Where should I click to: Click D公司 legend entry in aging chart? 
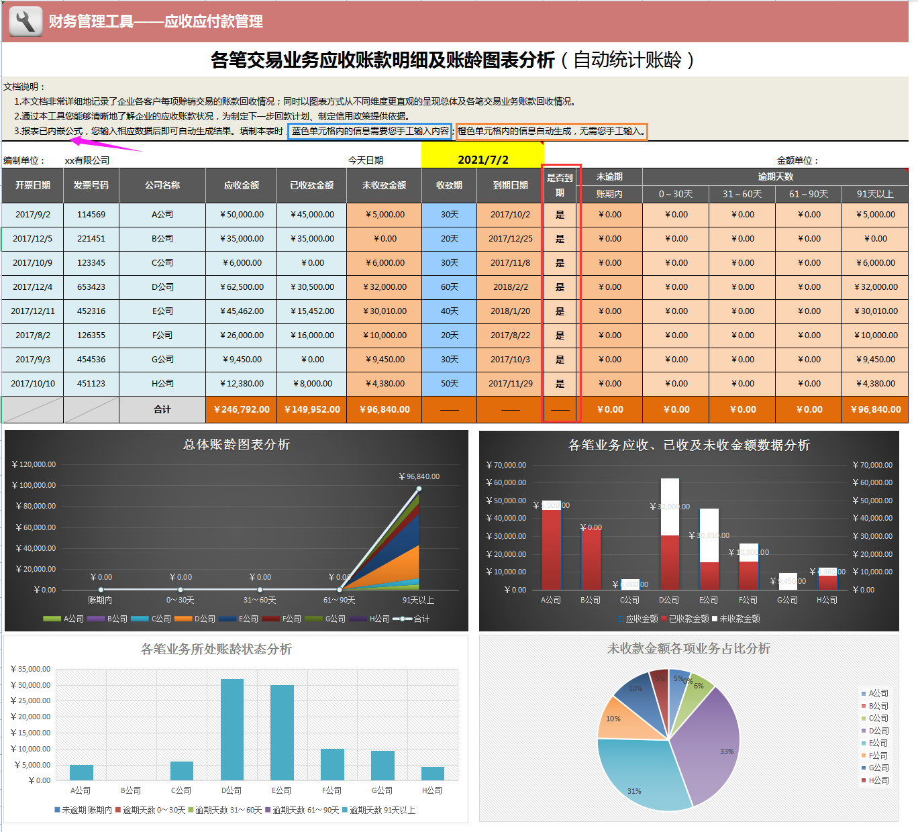click(195, 619)
